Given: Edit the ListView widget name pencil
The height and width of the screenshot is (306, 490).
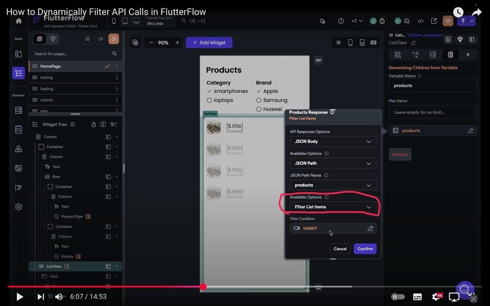Looking at the screenshot, I should [x=413, y=43].
